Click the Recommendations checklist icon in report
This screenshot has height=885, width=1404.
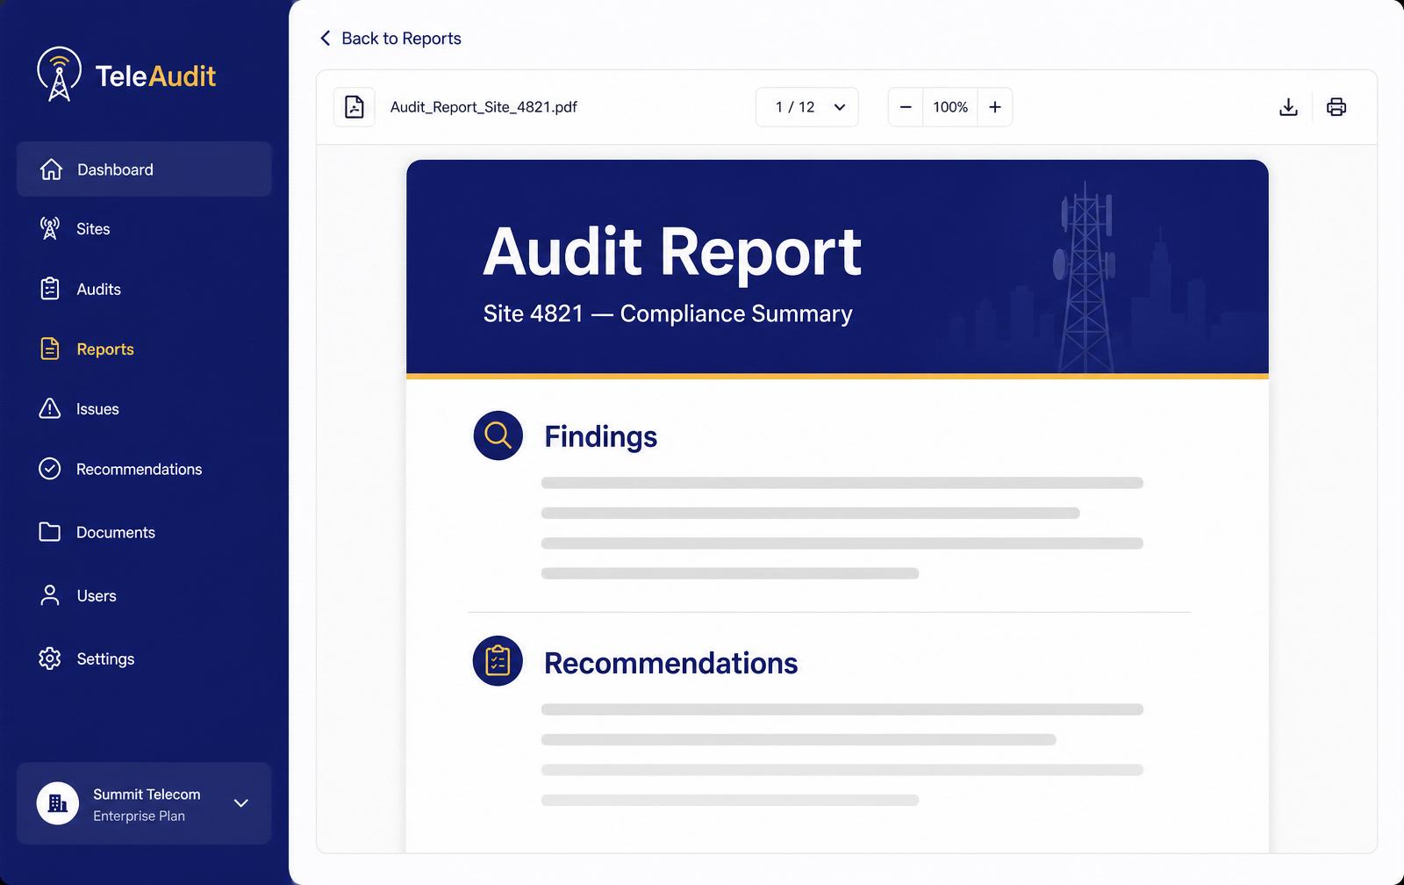pos(498,661)
